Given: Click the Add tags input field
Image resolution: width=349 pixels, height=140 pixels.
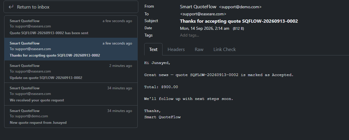Looking at the screenshot, I should click(189, 35).
